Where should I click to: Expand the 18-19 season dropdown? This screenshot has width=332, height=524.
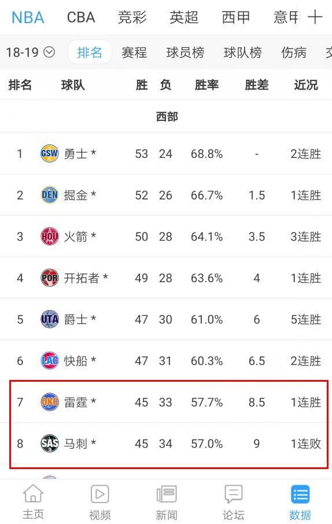(30, 52)
